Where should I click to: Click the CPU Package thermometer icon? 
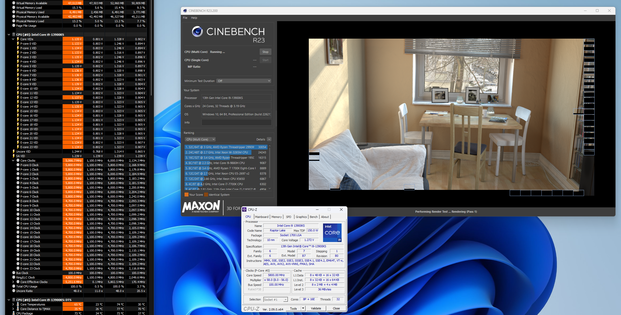(14, 313)
